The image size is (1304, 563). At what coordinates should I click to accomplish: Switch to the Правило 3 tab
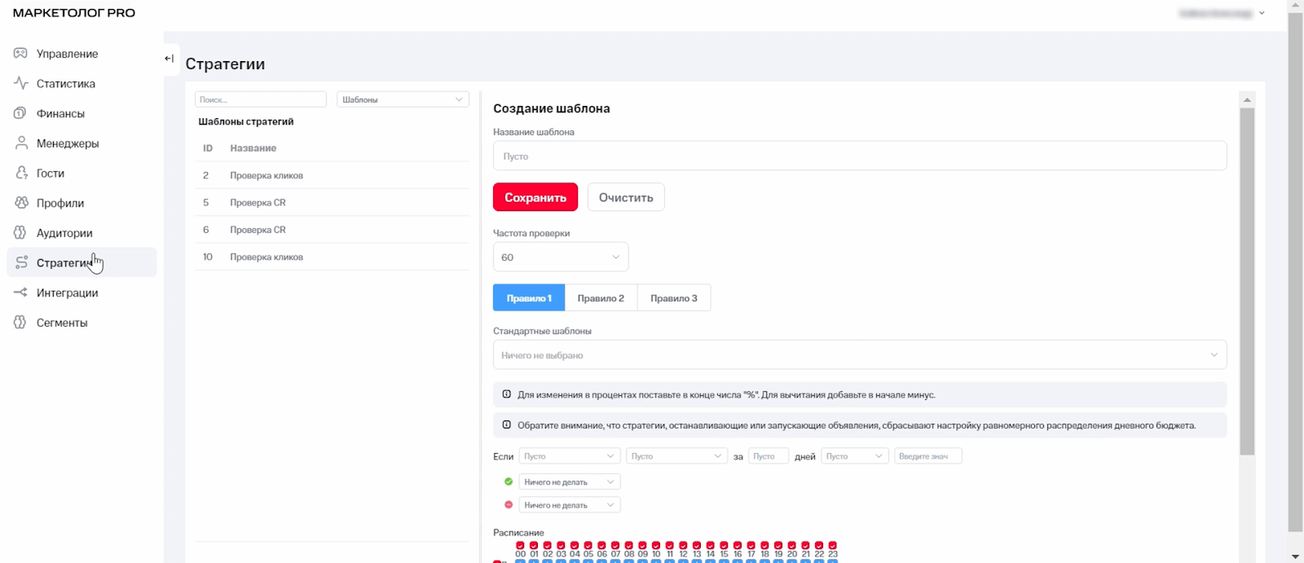[x=673, y=298]
